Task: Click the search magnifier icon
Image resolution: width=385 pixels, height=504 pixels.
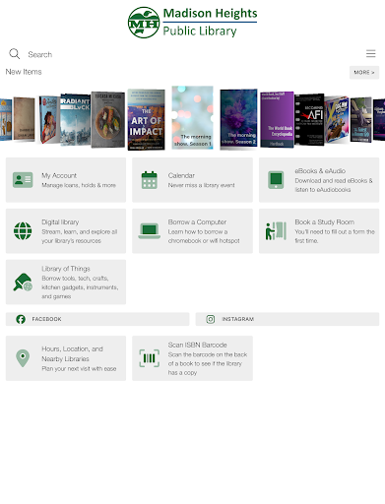Action: (15, 54)
